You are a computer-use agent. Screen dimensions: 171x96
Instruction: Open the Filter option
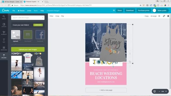[51, 16]
